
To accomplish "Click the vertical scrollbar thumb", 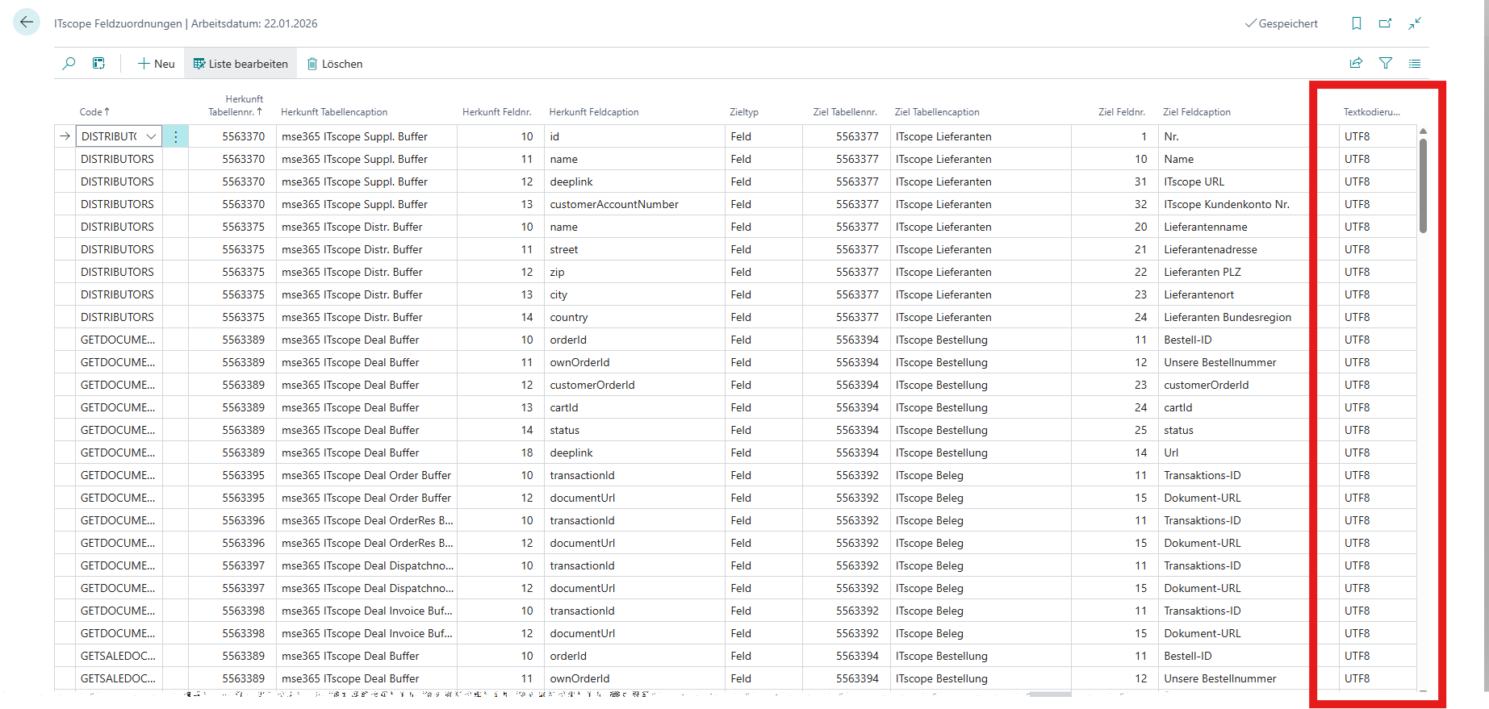I will (x=1423, y=186).
